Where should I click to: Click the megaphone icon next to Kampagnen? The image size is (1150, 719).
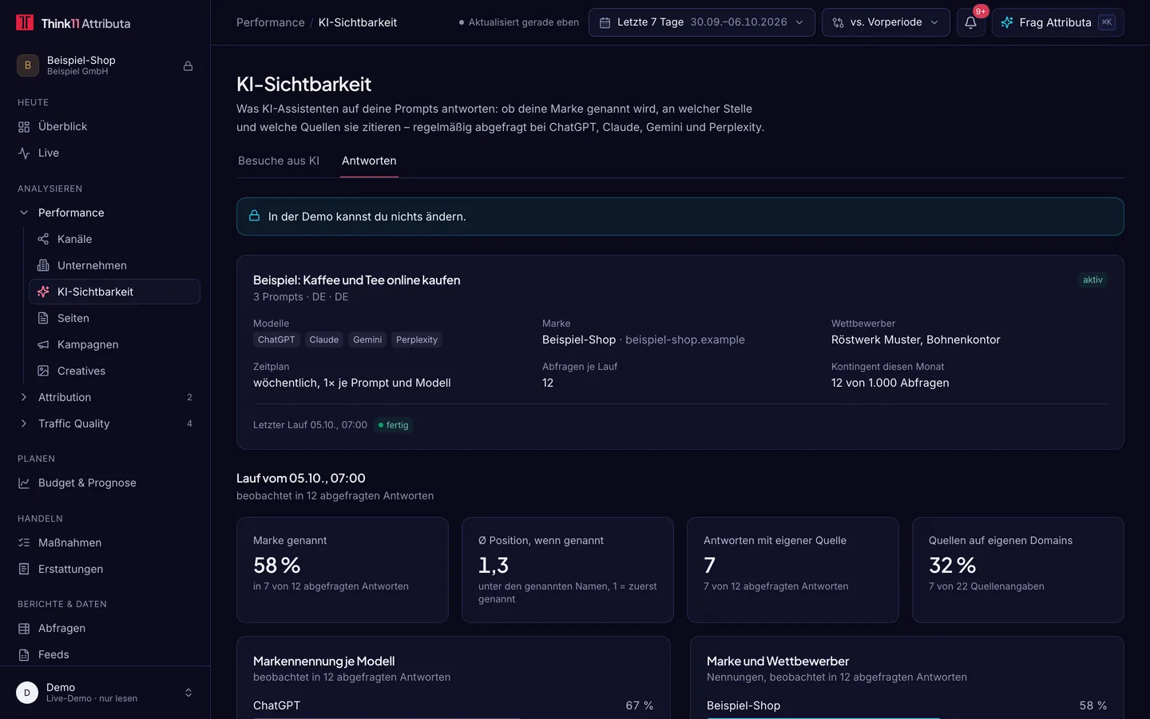coord(43,344)
